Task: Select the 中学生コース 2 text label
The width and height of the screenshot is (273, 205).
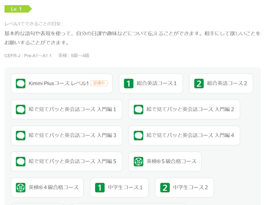Action: pyautogui.click(x=190, y=188)
